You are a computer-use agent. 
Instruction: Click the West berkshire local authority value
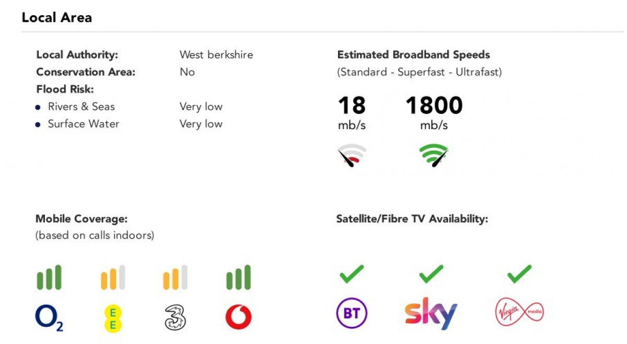click(x=216, y=55)
